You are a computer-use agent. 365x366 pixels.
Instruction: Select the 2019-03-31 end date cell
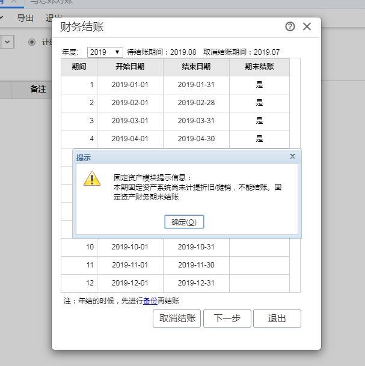(x=196, y=121)
